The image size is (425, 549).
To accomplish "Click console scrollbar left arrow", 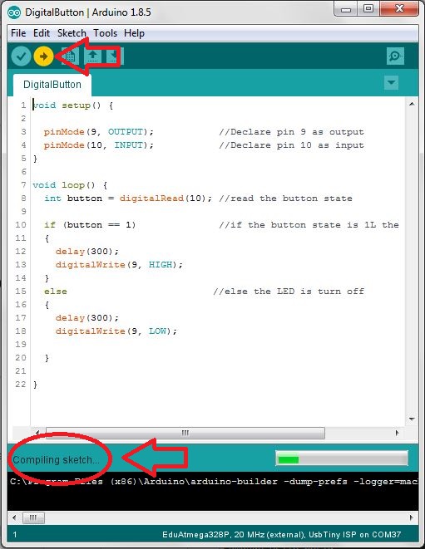I will (x=14, y=517).
